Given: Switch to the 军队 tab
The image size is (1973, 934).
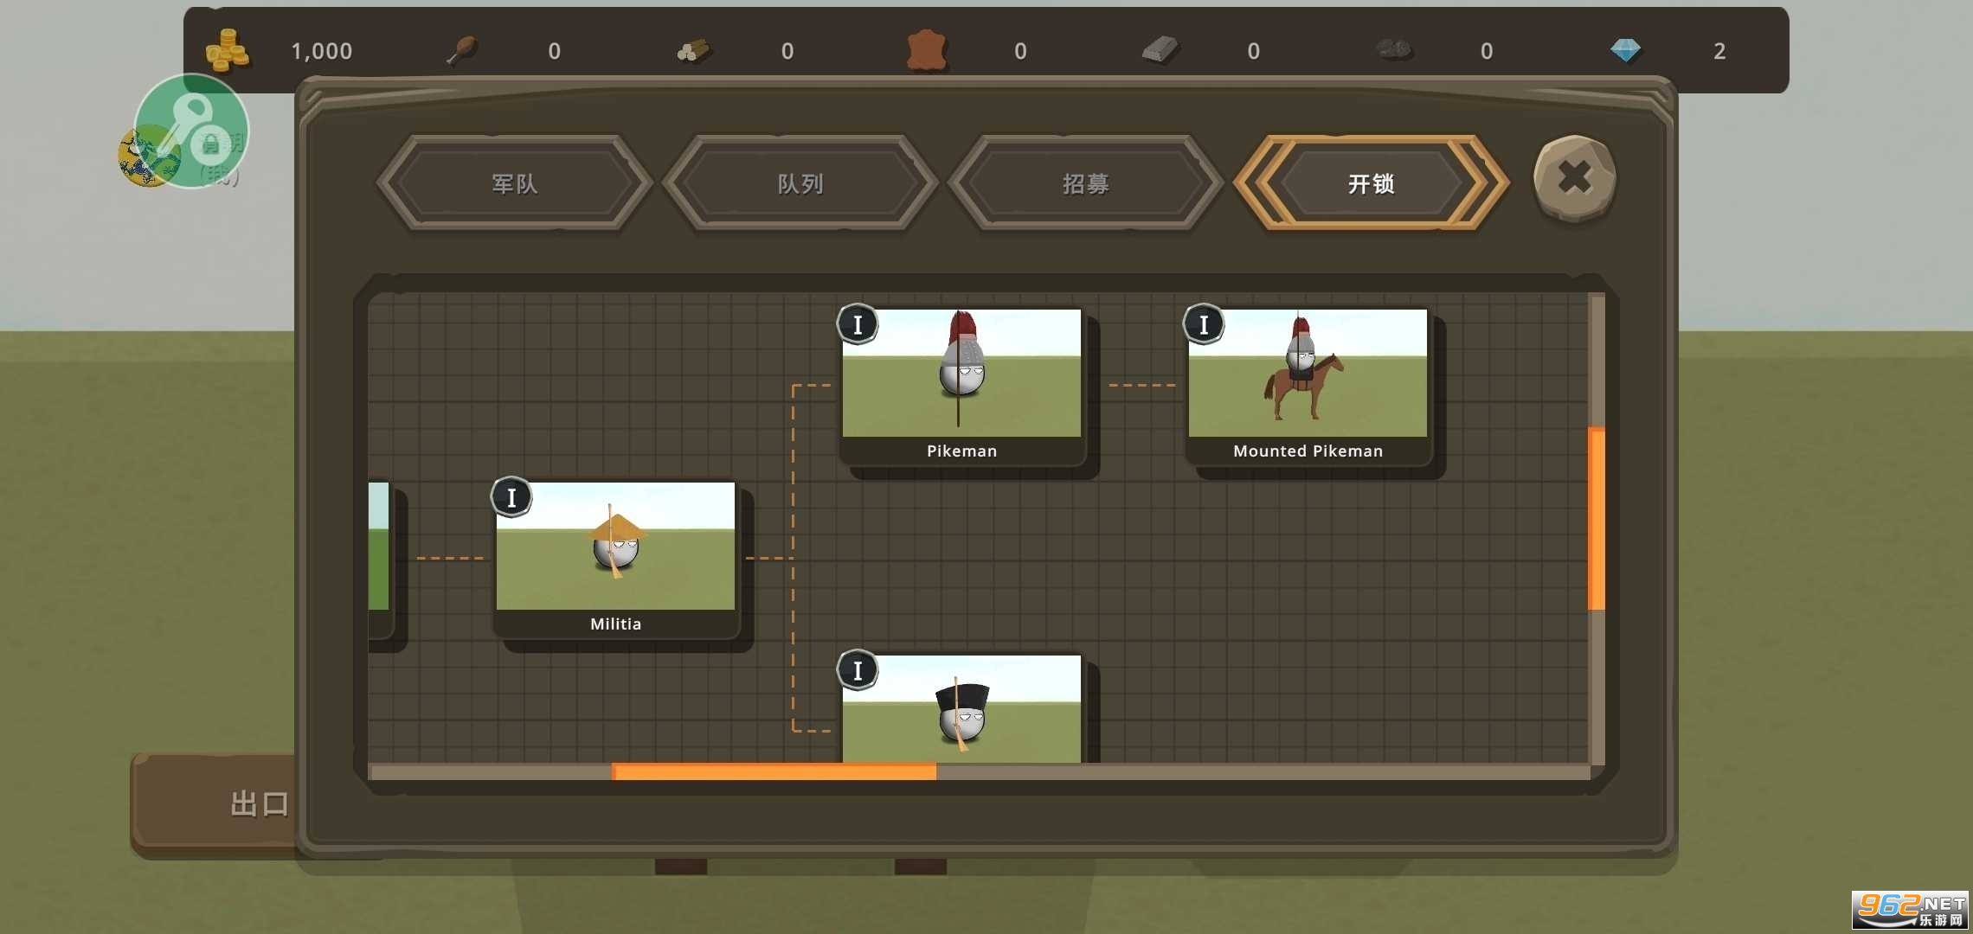Looking at the screenshot, I should tap(514, 183).
